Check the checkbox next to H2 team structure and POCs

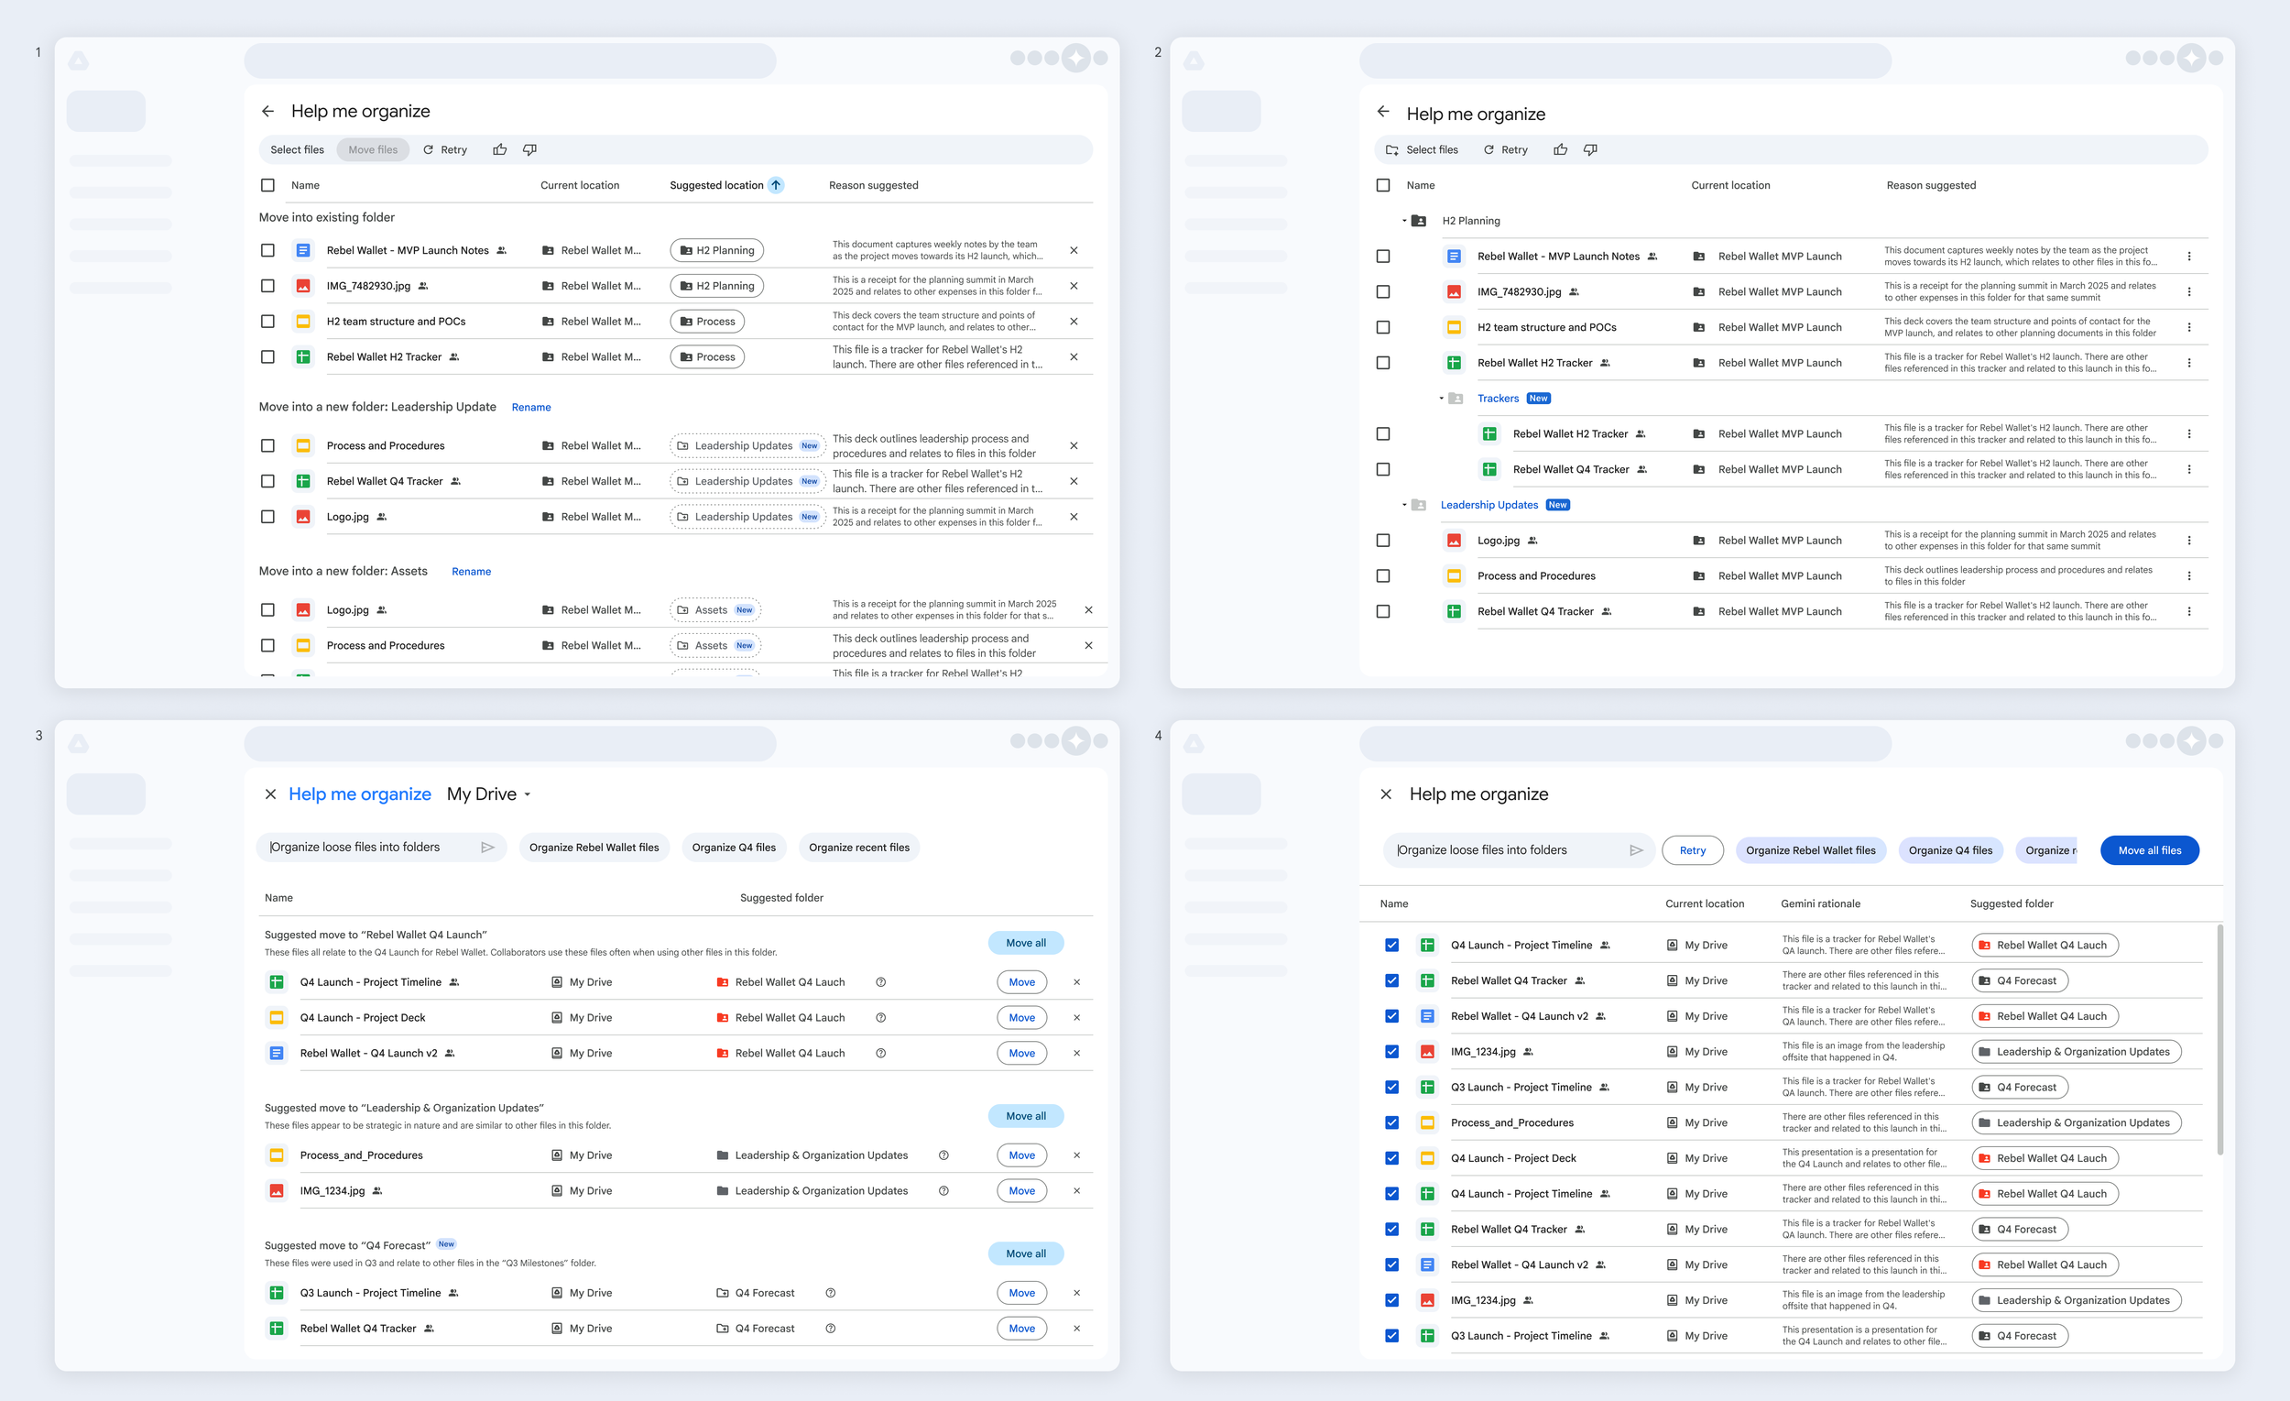(x=267, y=321)
